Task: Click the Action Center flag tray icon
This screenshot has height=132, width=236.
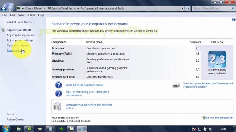Action: tap(194, 129)
